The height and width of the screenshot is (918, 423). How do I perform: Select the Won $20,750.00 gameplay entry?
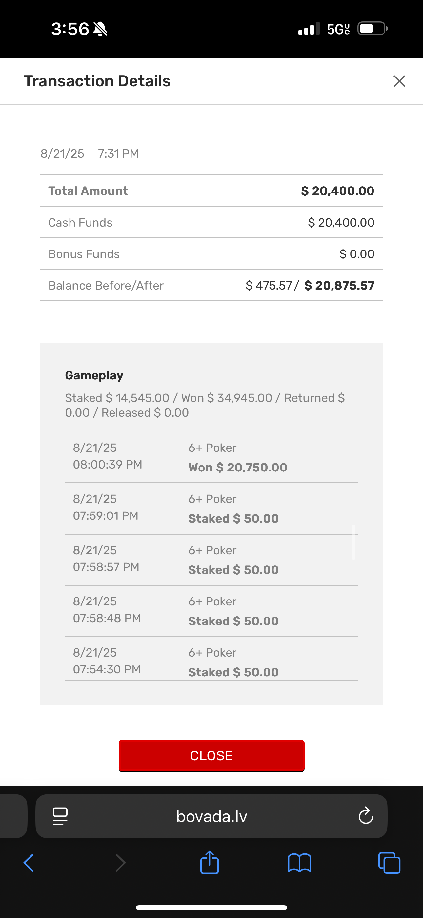(211, 458)
